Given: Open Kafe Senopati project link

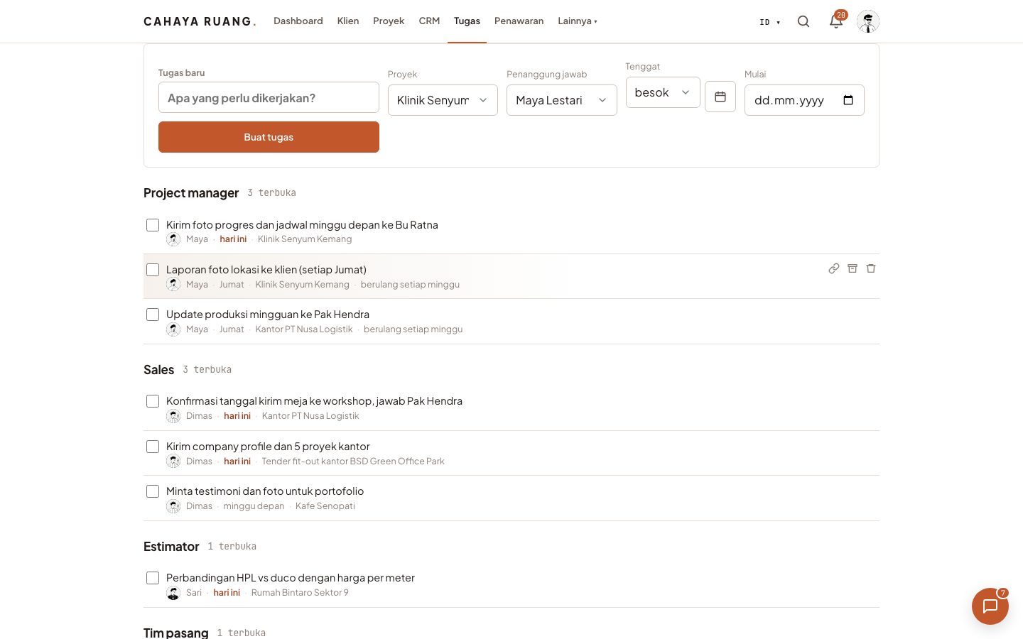Looking at the screenshot, I should click(325, 506).
